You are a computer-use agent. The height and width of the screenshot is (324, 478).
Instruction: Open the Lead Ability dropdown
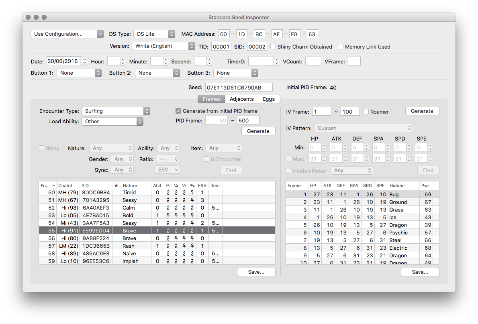(x=112, y=121)
